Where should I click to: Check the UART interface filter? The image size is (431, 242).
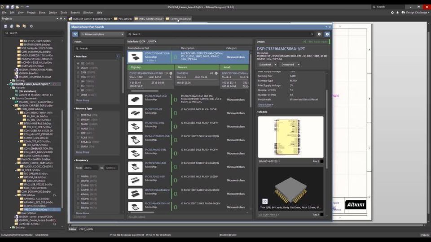[x=78, y=95]
